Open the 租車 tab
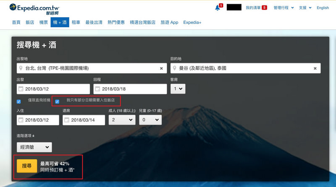This screenshot has height=187, width=336. click(76, 22)
